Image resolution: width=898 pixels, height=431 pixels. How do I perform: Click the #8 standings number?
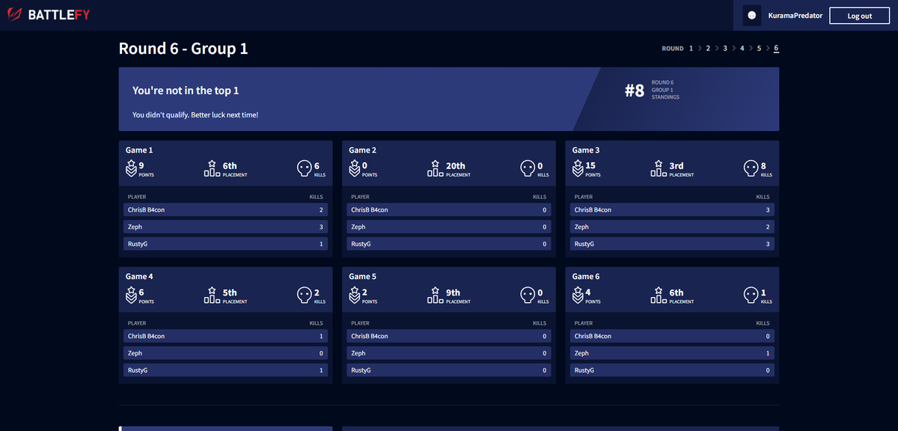tap(635, 91)
